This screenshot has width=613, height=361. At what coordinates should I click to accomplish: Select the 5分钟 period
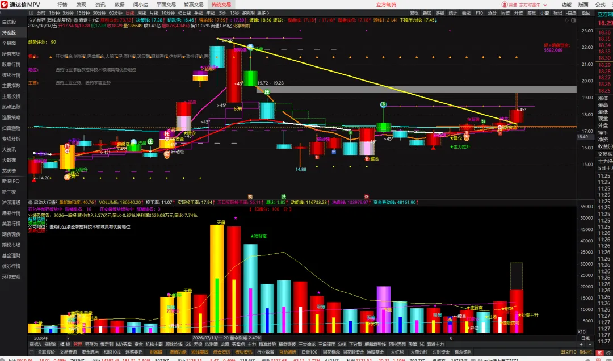coord(68,13)
